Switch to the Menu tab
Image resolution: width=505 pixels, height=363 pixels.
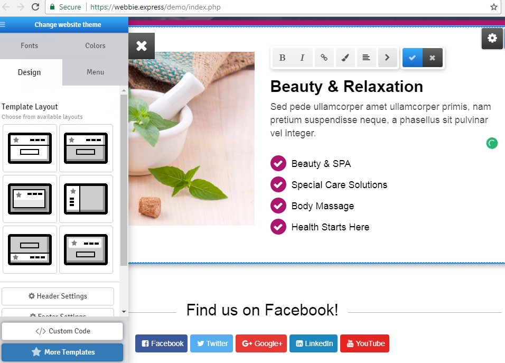(x=95, y=72)
